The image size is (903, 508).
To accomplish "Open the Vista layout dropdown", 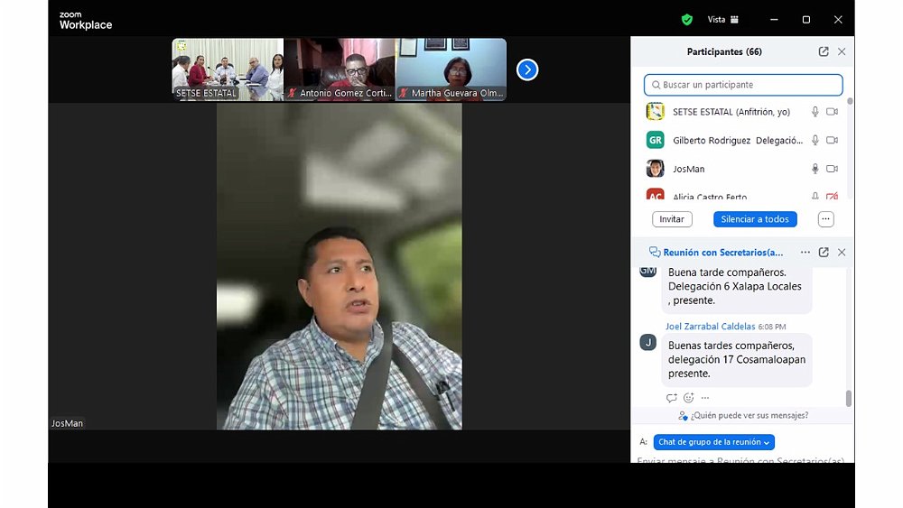I will click(x=722, y=19).
